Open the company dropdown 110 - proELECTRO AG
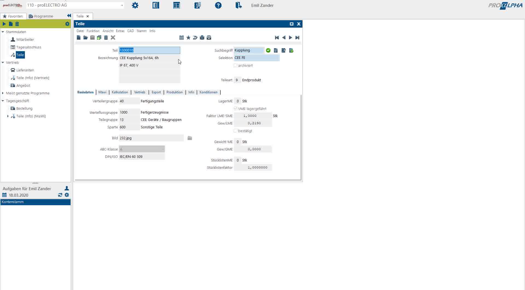The width and height of the screenshot is (525, 290). tap(75, 5)
